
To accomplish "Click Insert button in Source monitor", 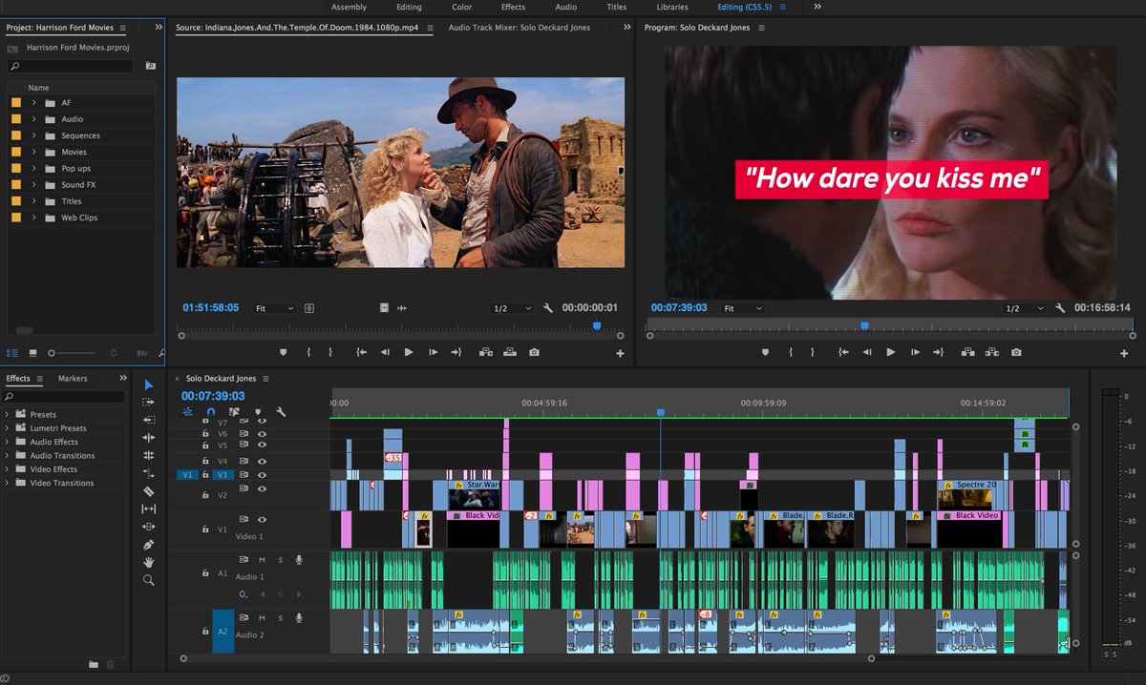I will tap(486, 352).
